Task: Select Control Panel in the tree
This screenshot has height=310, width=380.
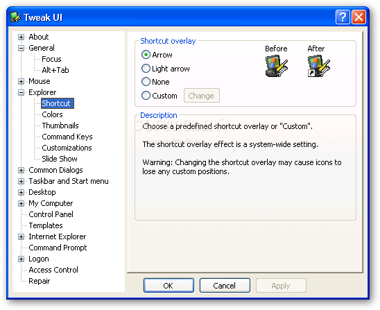Action: pyautogui.click(x=51, y=214)
